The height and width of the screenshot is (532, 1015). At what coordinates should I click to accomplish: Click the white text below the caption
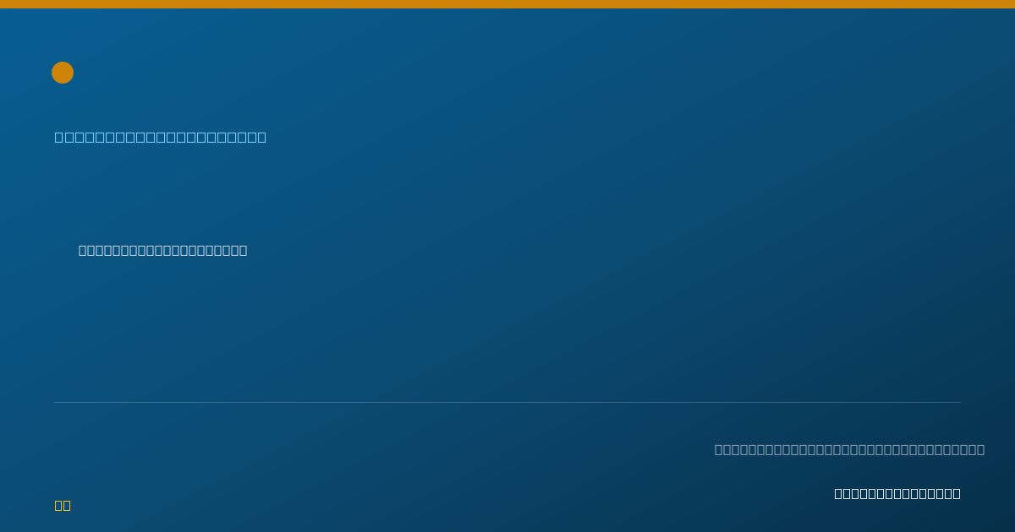click(x=897, y=493)
